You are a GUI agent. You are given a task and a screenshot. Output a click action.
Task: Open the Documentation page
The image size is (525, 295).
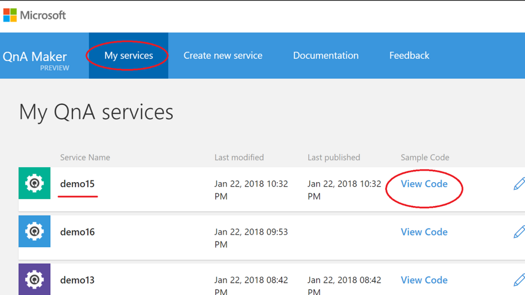click(326, 55)
